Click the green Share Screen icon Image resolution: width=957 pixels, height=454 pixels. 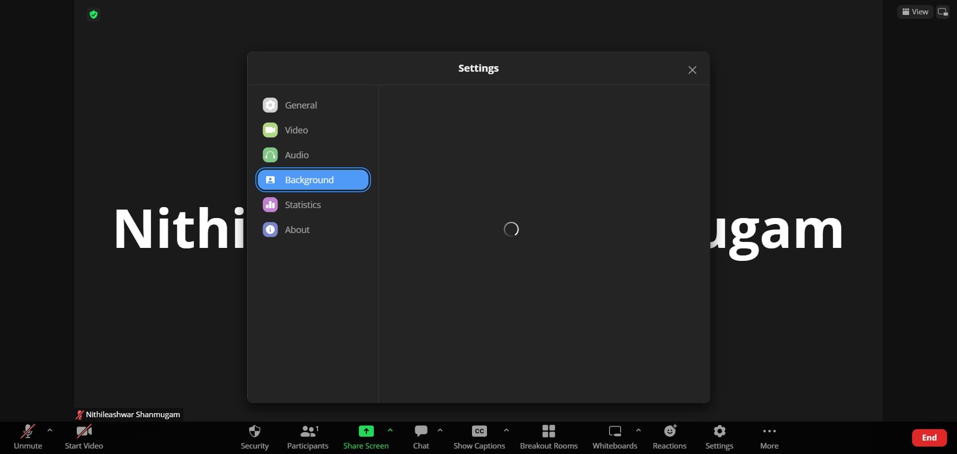[x=366, y=432]
